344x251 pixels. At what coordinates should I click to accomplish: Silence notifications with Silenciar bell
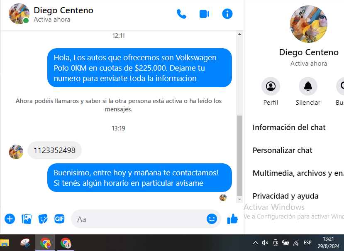[308, 91]
